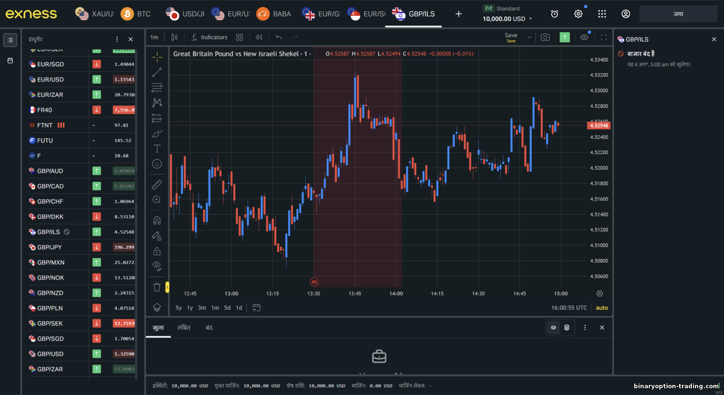This screenshot has height=395, width=724.
Task: Open the Indicators menu
Action: coord(209,37)
